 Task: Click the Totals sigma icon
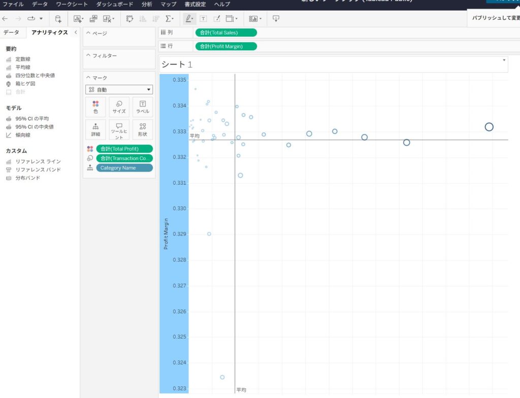[x=169, y=19]
